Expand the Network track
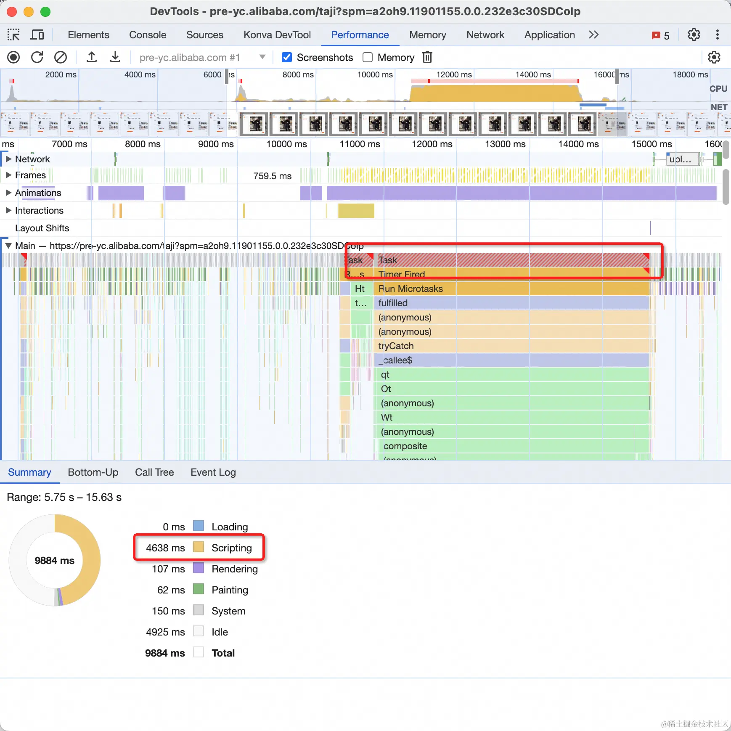 pyautogui.click(x=8, y=159)
